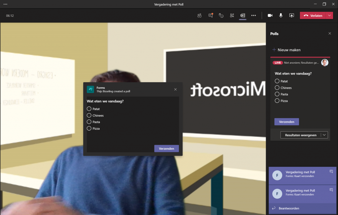Open the lower Vergadering met Poll notification

[x=302, y=194]
